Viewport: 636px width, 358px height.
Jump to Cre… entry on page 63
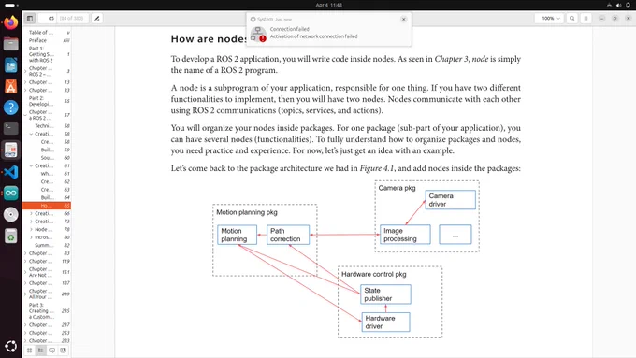tap(47, 190)
